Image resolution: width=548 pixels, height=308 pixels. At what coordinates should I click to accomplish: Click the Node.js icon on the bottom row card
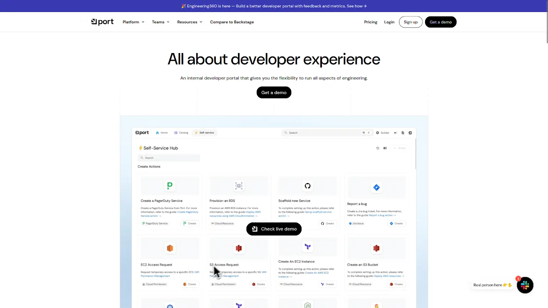coord(308,305)
